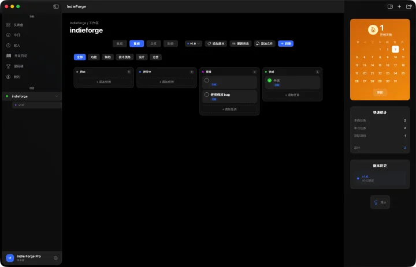
Task: Click the blue IF avatar badge
Action: 10,258
